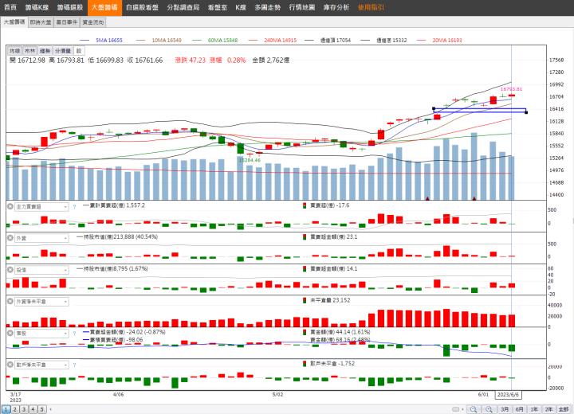Expand the 外資淨未平倉 indicator dropdown
The width and height of the screenshot is (574, 414).
[65, 301]
